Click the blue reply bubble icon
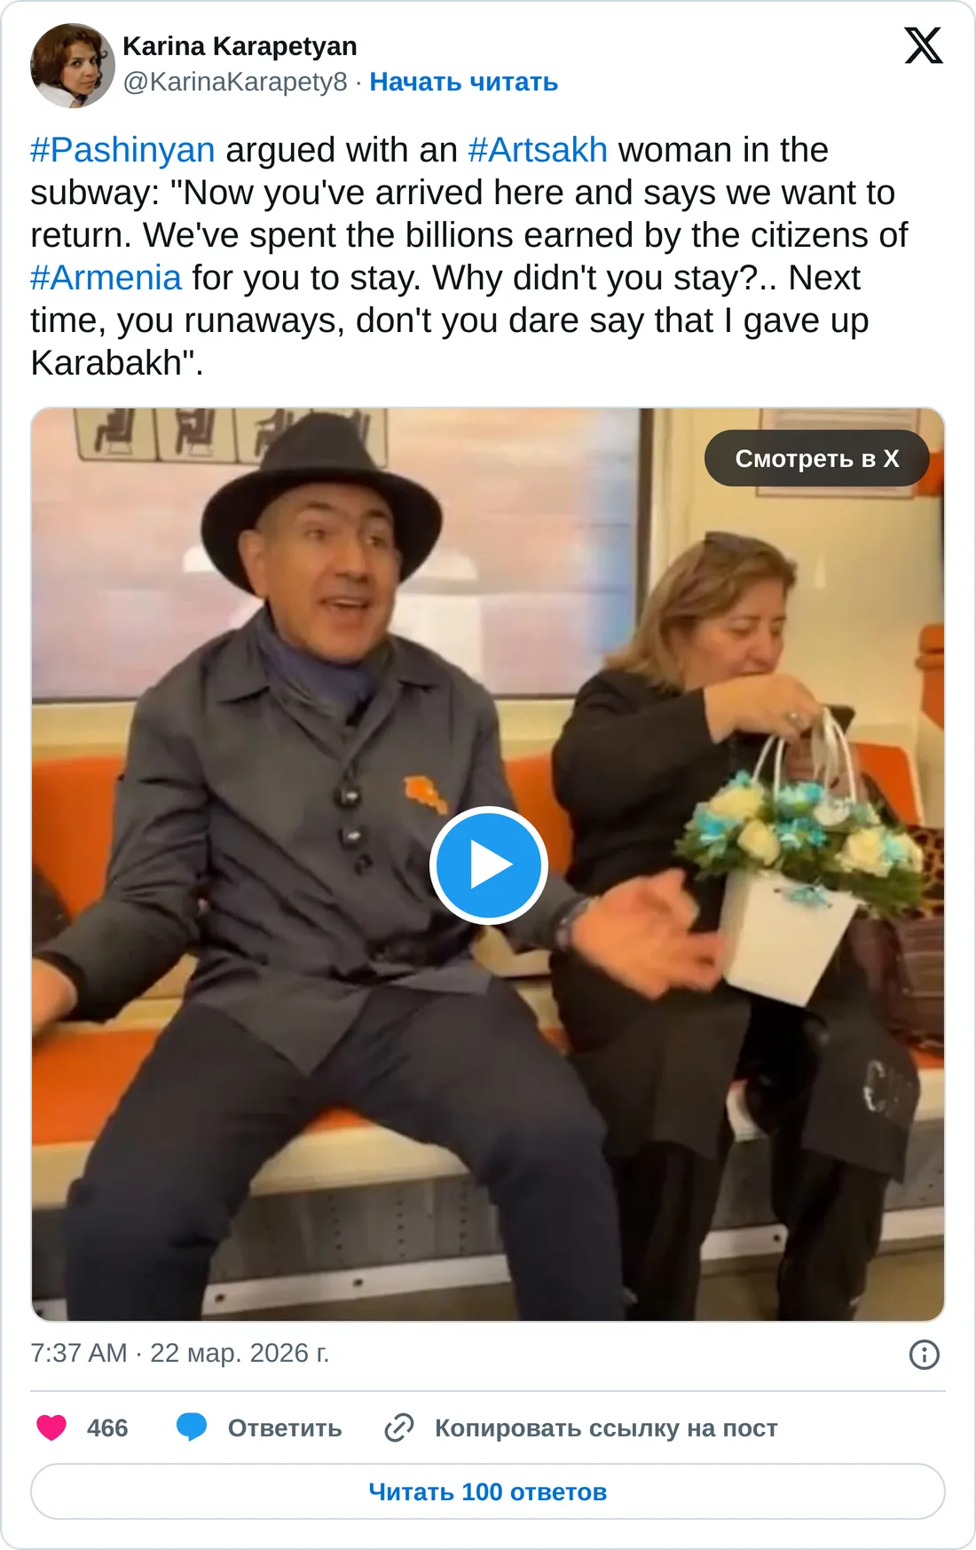Image resolution: width=976 pixels, height=1550 pixels. pyautogui.click(x=192, y=1427)
